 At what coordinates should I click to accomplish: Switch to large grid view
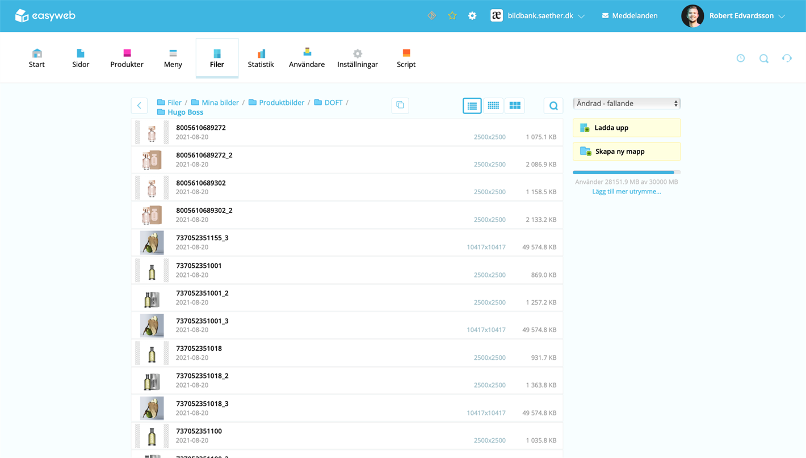pos(515,106)
